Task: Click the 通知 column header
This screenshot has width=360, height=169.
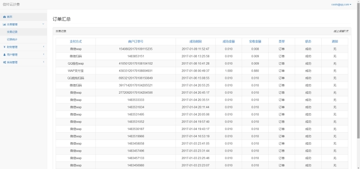Action: click(x=335, y=42)
